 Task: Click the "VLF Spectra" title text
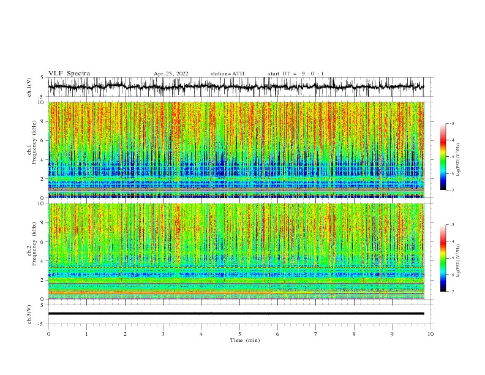click(69, 74)
